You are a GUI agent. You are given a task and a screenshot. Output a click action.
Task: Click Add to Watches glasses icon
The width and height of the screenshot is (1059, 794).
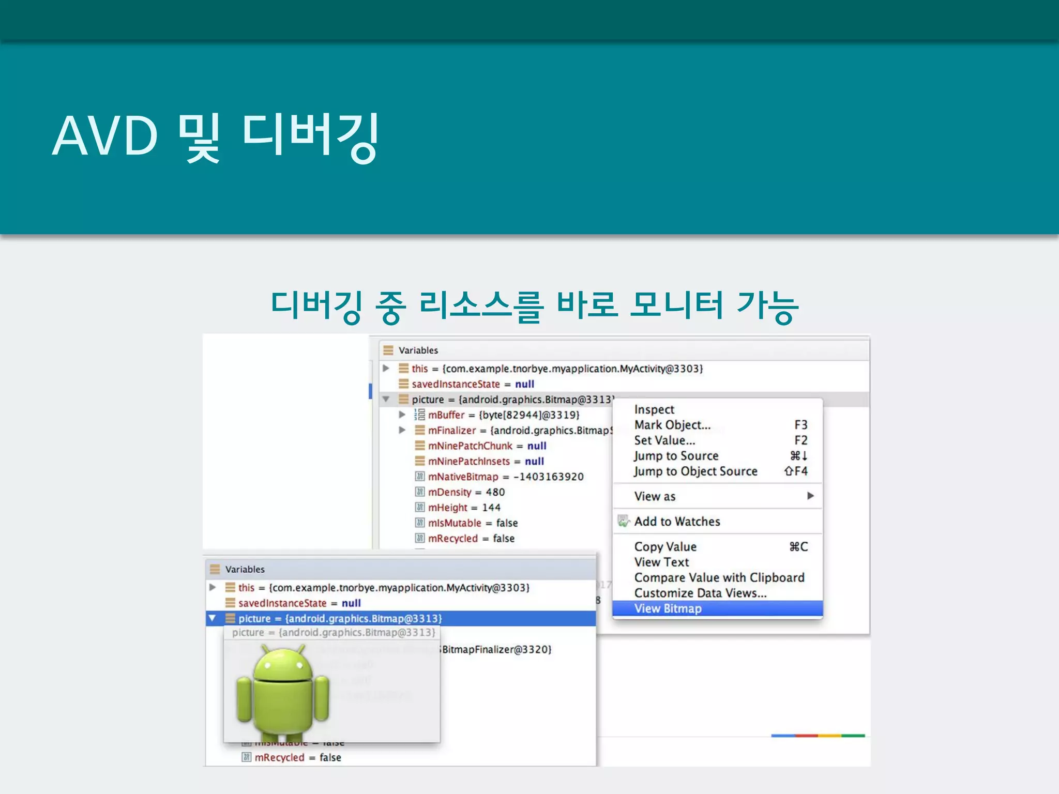coord(624,522)
